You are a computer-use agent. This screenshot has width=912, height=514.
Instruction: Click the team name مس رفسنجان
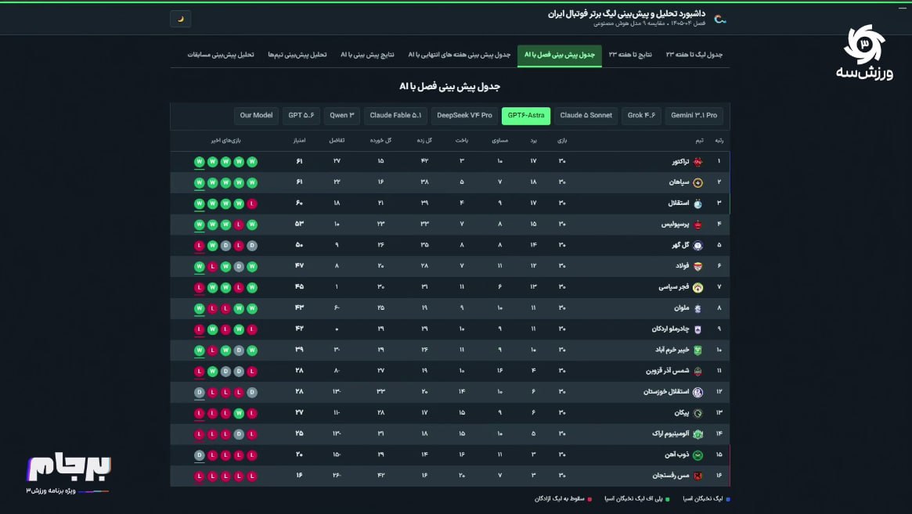pyautogui.click(x=671, y=476)
